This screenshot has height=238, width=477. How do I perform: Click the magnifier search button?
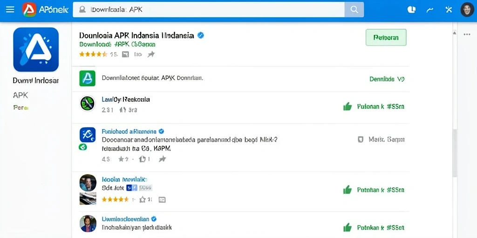354,9
